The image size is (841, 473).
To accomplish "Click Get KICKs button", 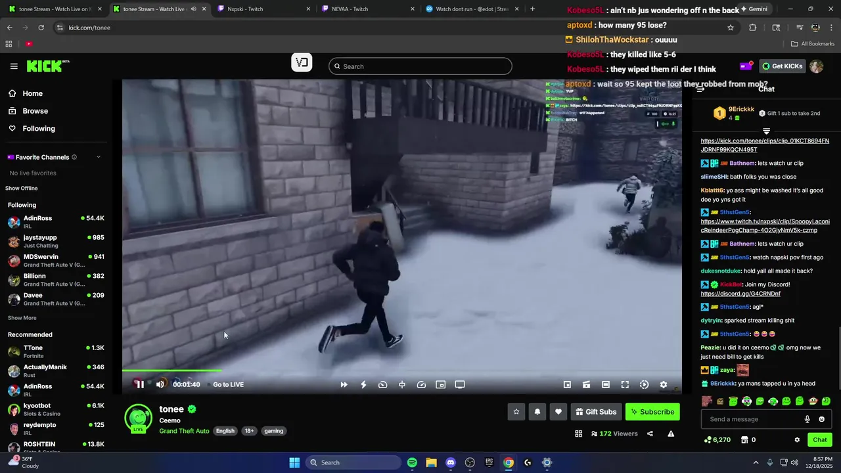I will (x=782, y=66).
